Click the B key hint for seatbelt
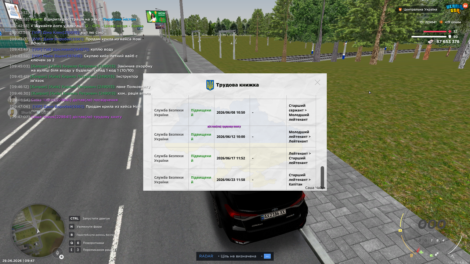This screenshot has height=264, width=470. 72,235
